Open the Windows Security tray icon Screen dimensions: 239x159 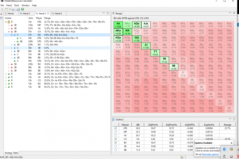[x=231, y=149]
